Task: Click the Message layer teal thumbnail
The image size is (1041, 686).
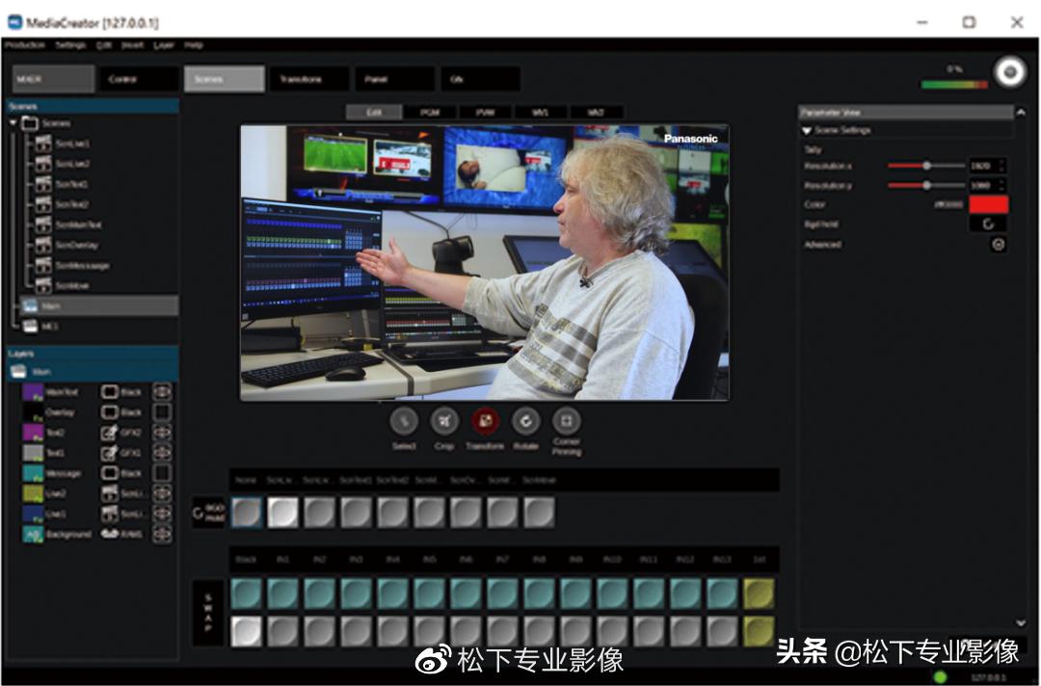Action: point(33,474)
